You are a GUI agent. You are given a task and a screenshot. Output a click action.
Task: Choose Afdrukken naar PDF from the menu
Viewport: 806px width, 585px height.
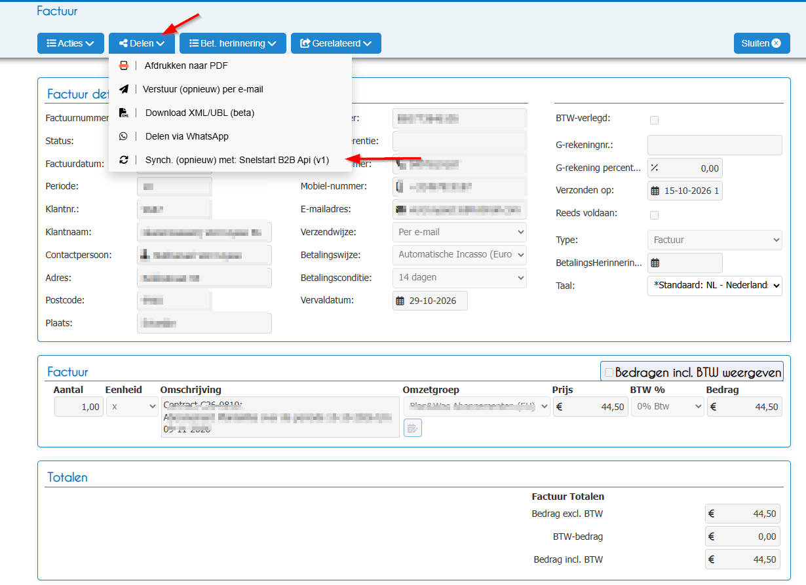click(x=230, y=66)
